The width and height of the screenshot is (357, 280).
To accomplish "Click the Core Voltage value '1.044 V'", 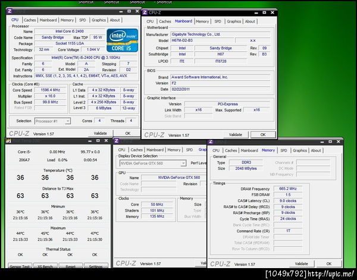I will [93, 49].
